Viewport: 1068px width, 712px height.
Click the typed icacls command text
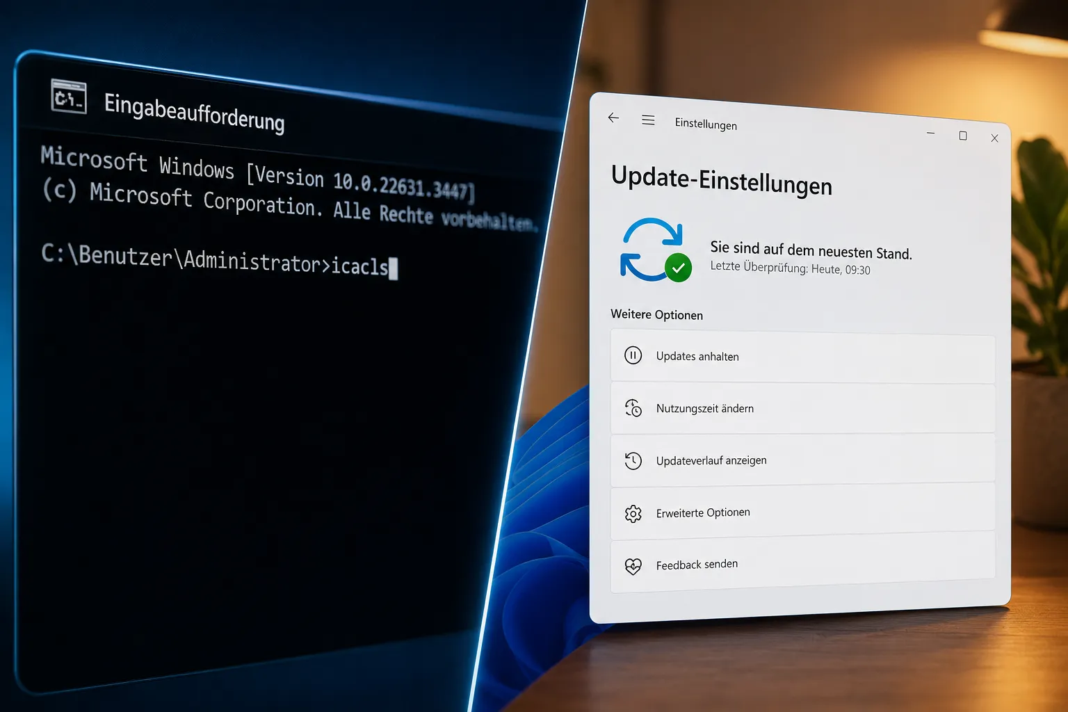click(x=359, y=266)
